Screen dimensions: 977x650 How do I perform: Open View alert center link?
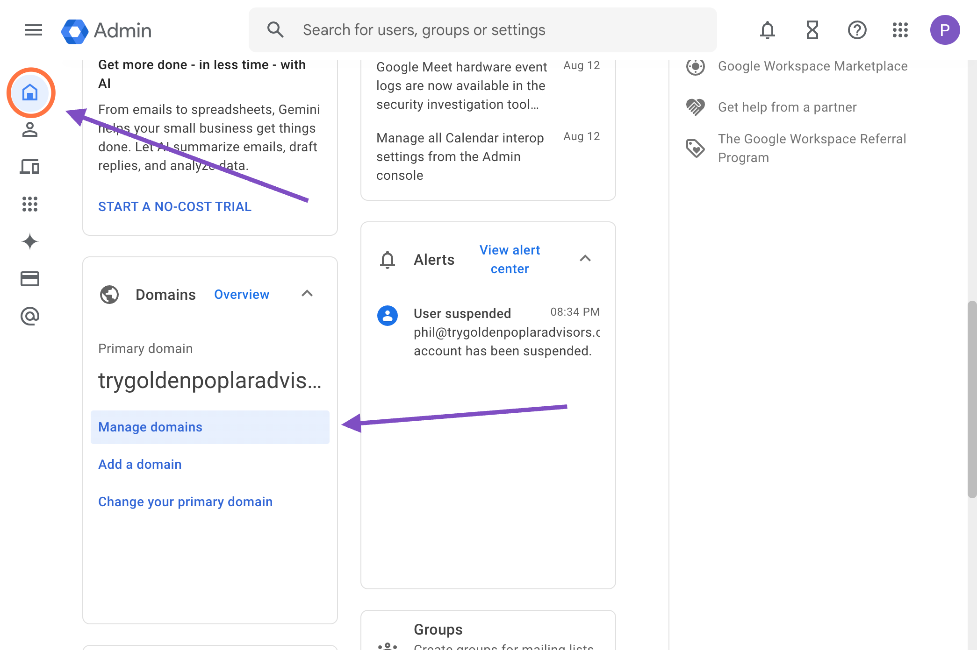[x=510, y=259]
